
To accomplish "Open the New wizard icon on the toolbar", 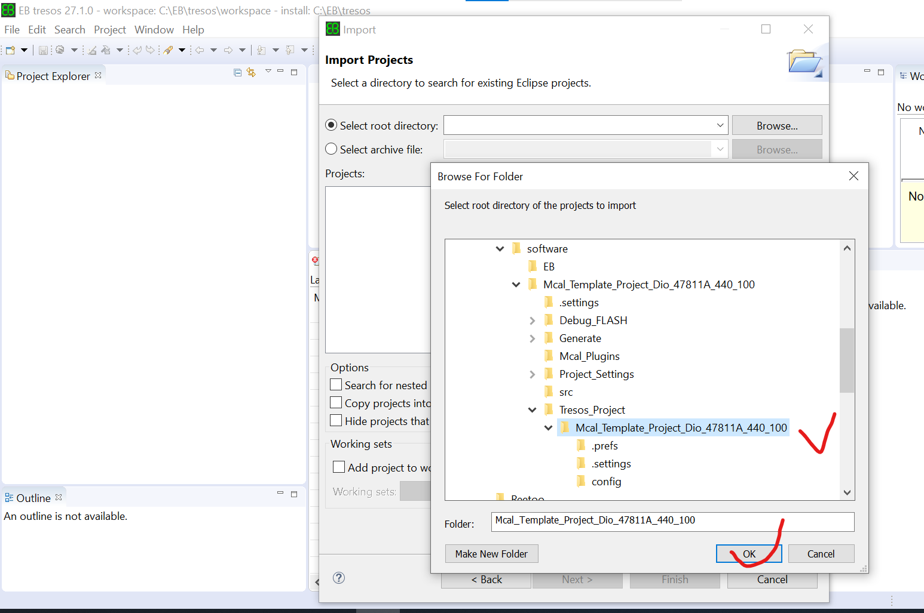I will point(10,50).
